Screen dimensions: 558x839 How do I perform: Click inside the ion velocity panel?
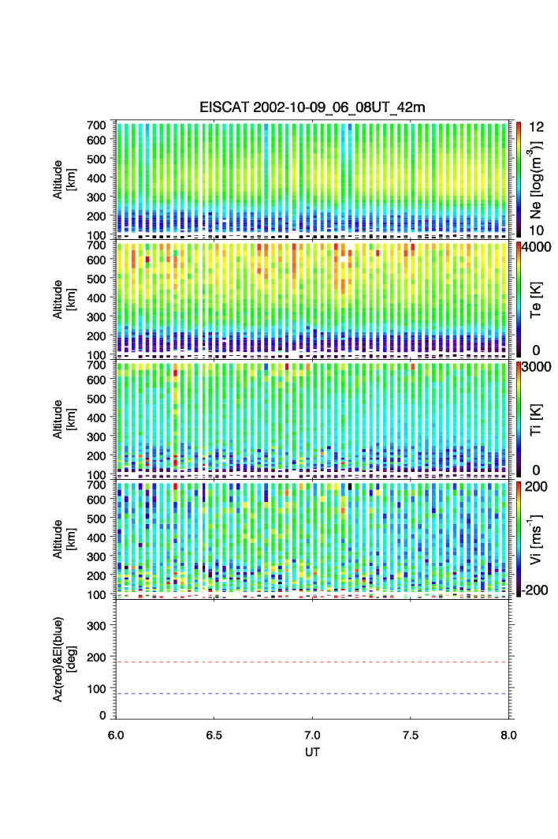point(312,538)
